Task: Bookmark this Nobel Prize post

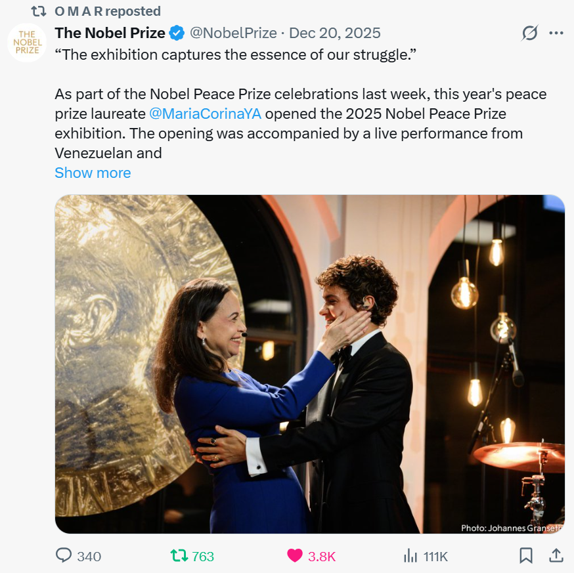Action: point(526,556)
